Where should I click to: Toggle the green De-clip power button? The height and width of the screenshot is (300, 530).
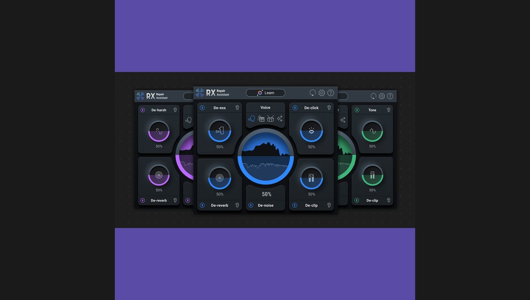(356, 200)
